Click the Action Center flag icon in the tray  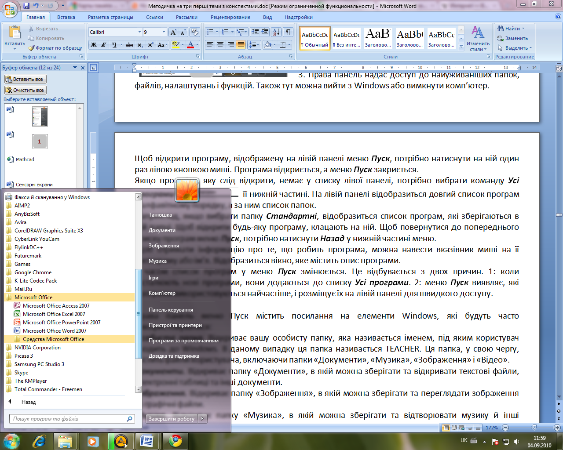[495, 441]
